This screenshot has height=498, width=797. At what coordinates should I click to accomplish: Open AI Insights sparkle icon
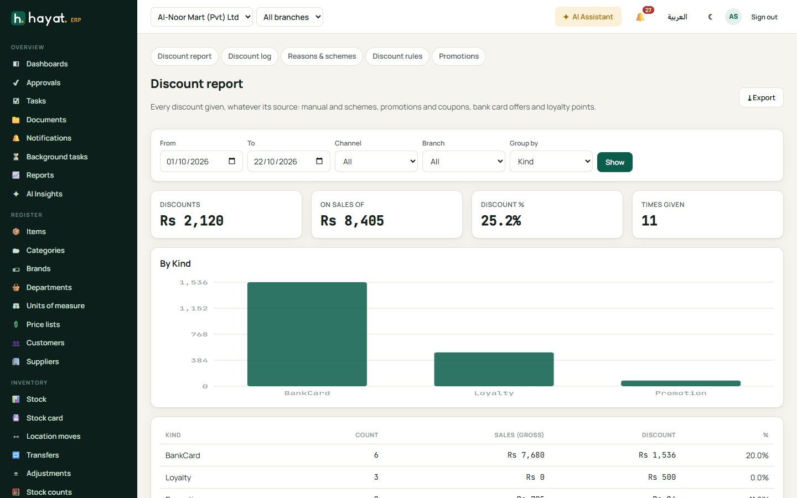[x=16, y=194]
